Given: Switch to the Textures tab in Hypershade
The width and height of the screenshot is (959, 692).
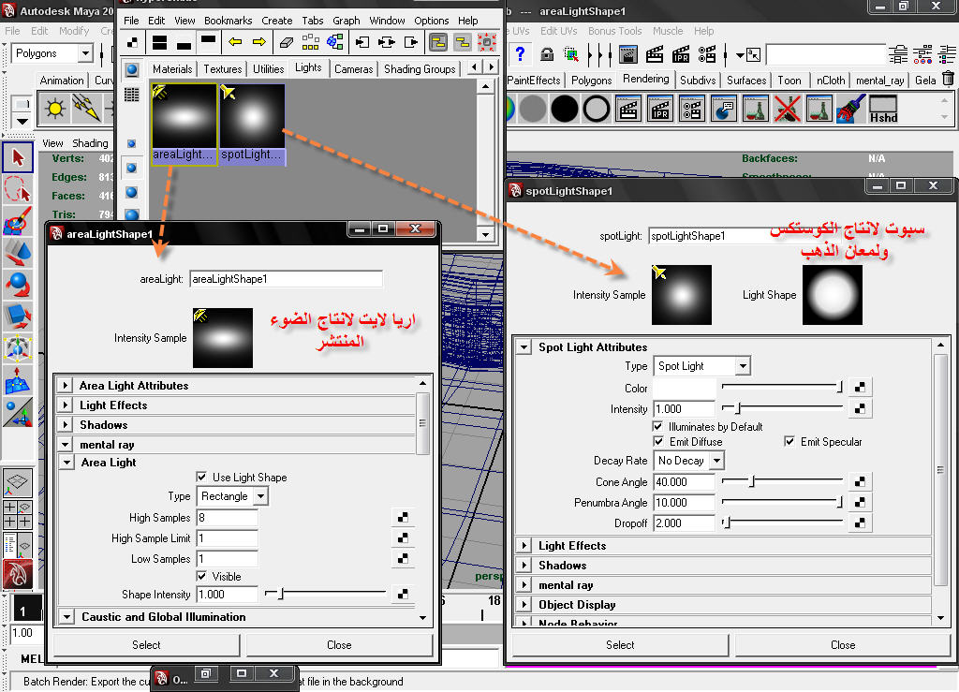Looking at the screenshot, I should [223, 69].
